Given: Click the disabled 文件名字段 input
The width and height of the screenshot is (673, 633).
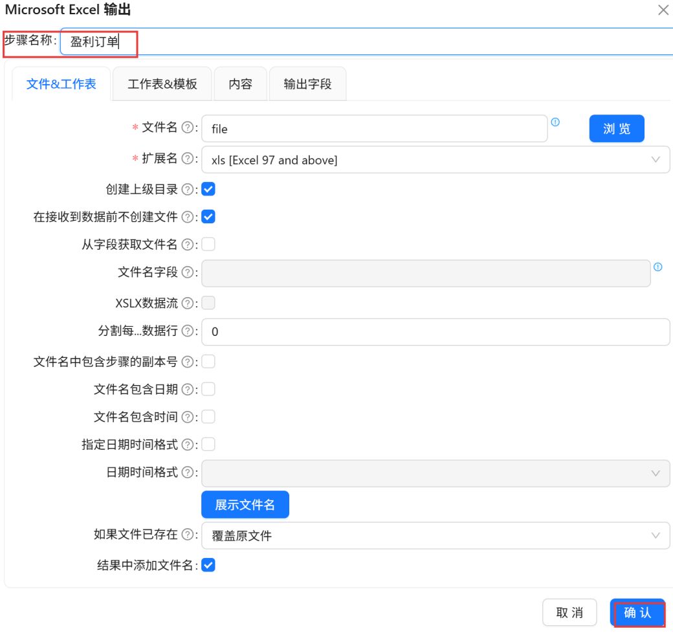Looking at the screenshot, I should click(426, 273).
